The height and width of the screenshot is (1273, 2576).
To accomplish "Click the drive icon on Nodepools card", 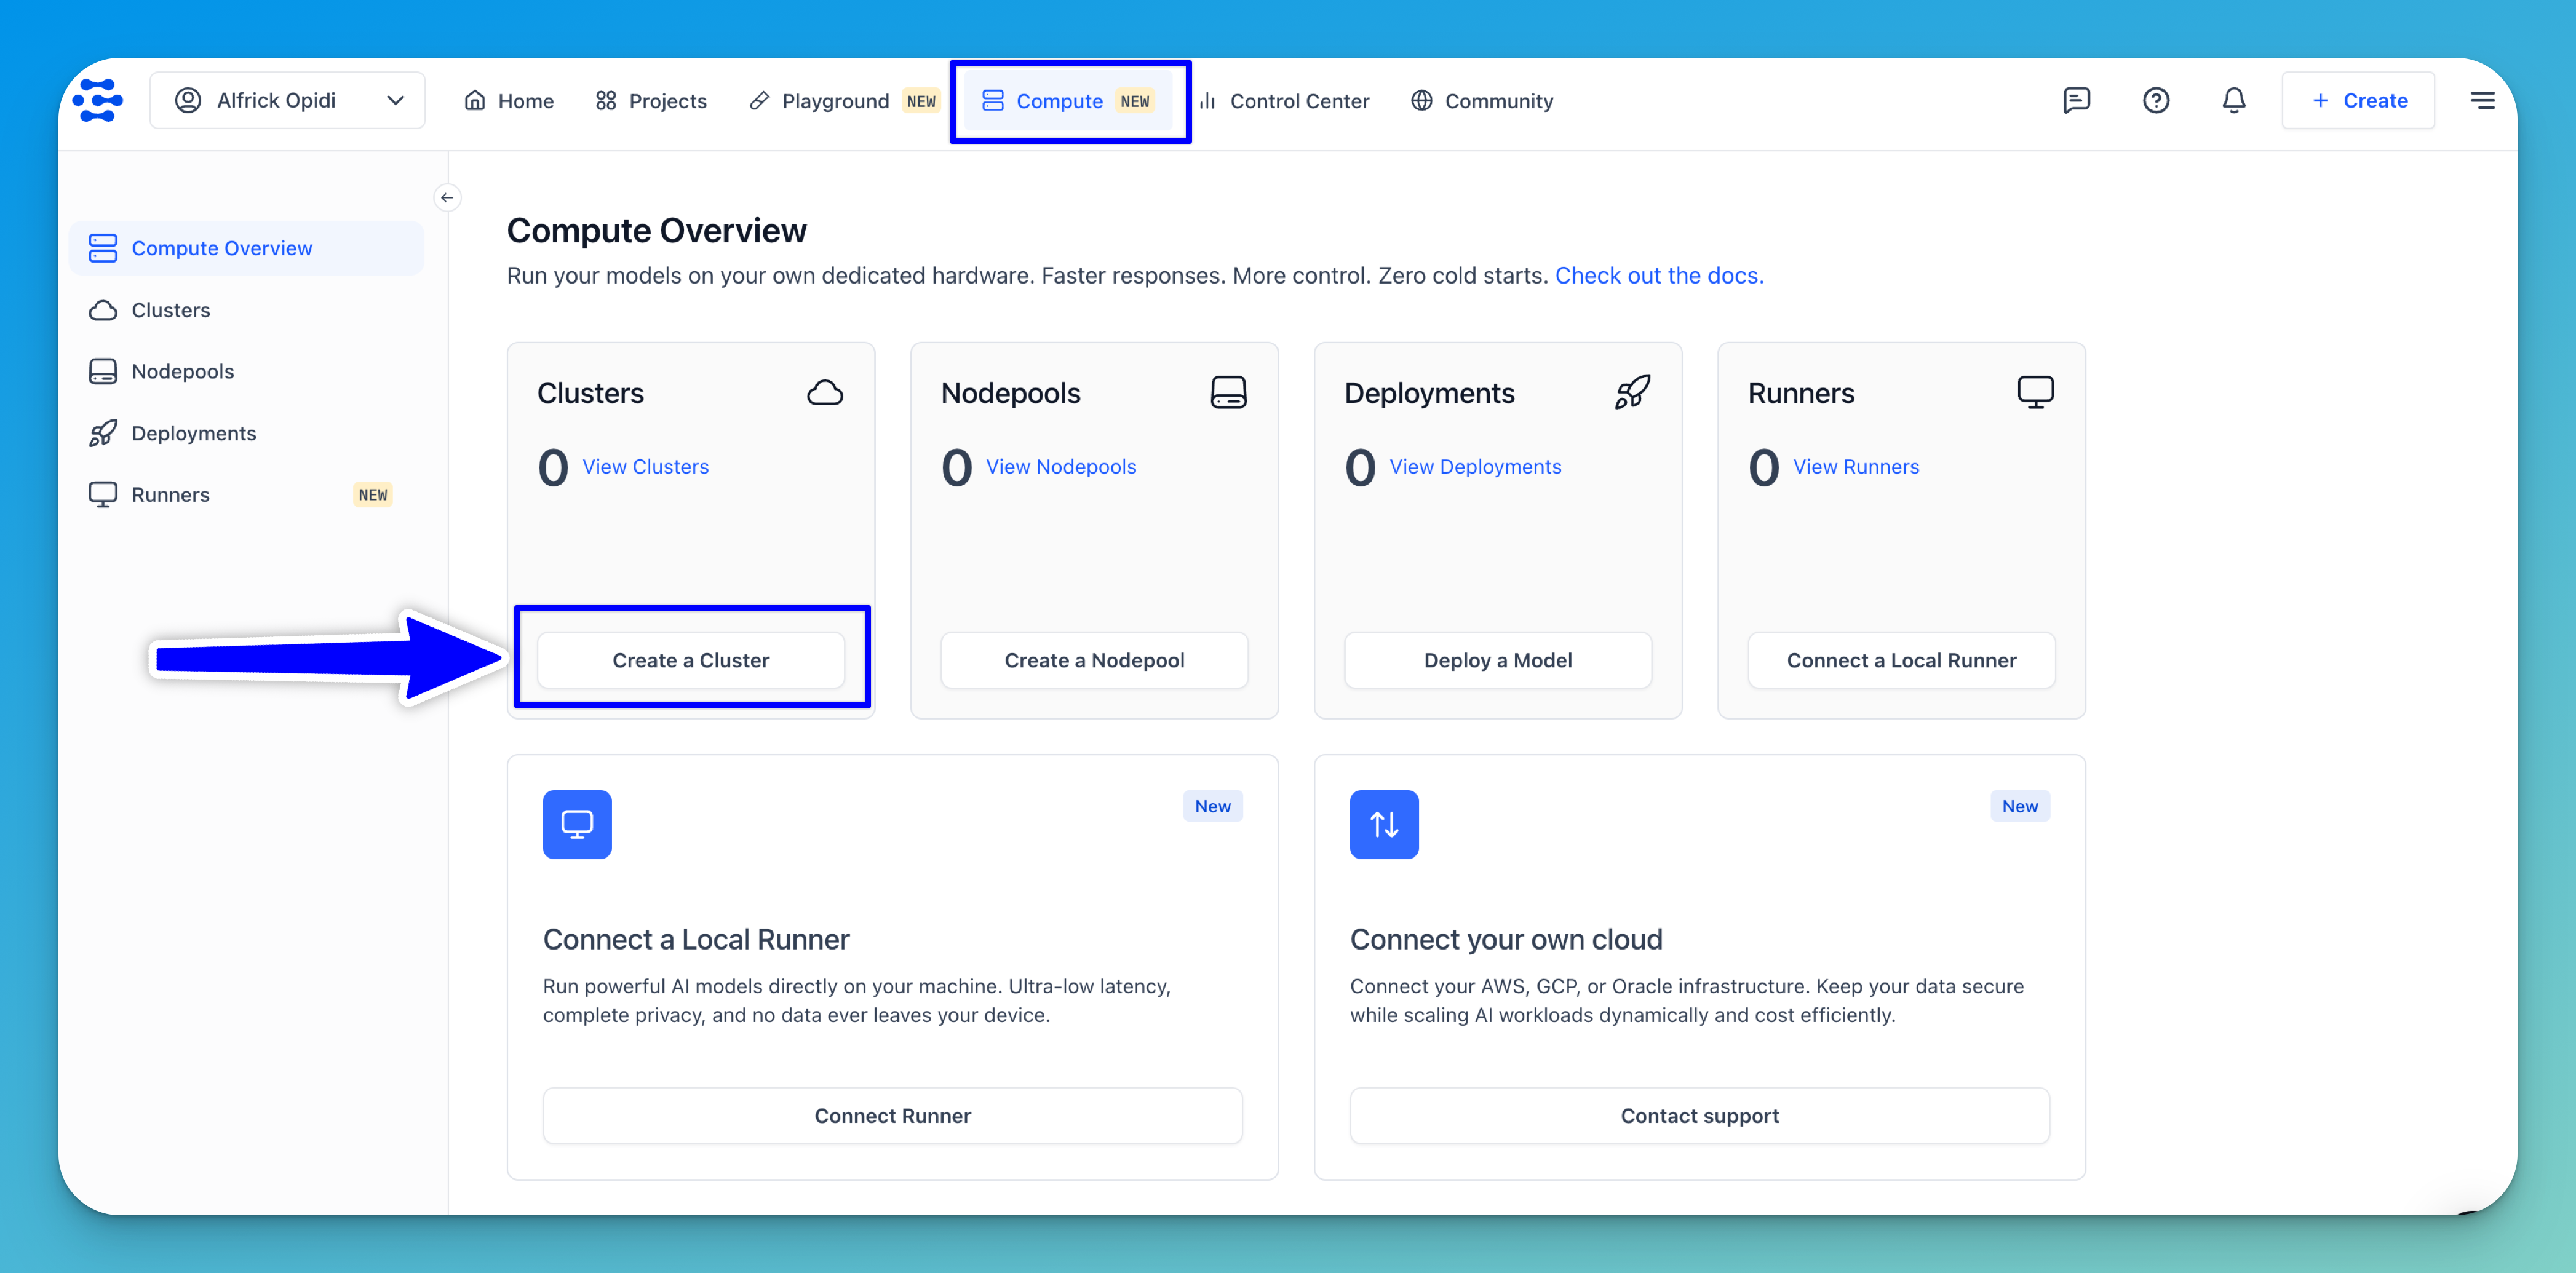I will click(1228, 392).
